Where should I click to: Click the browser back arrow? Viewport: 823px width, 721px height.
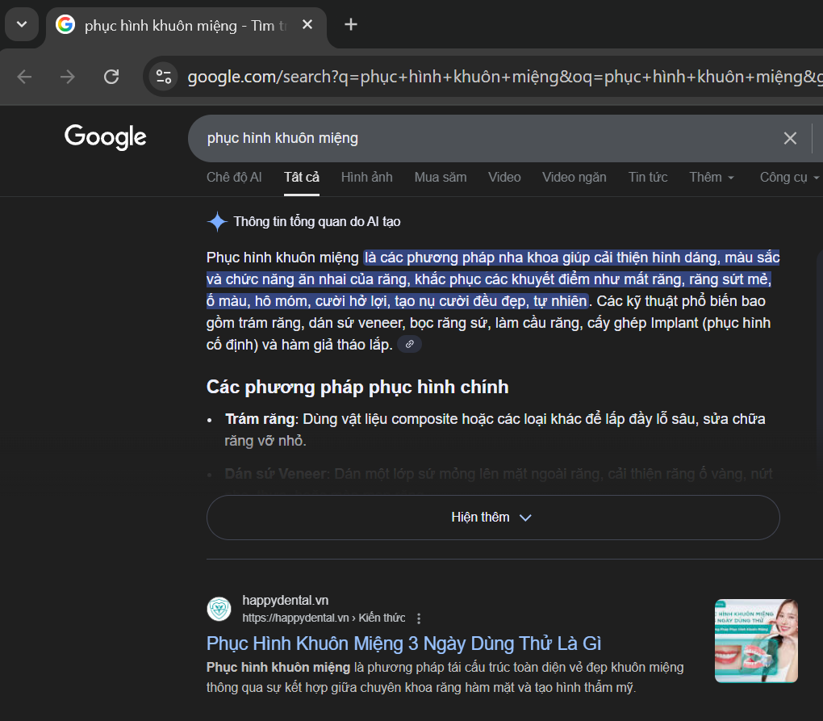pos(25,77)
